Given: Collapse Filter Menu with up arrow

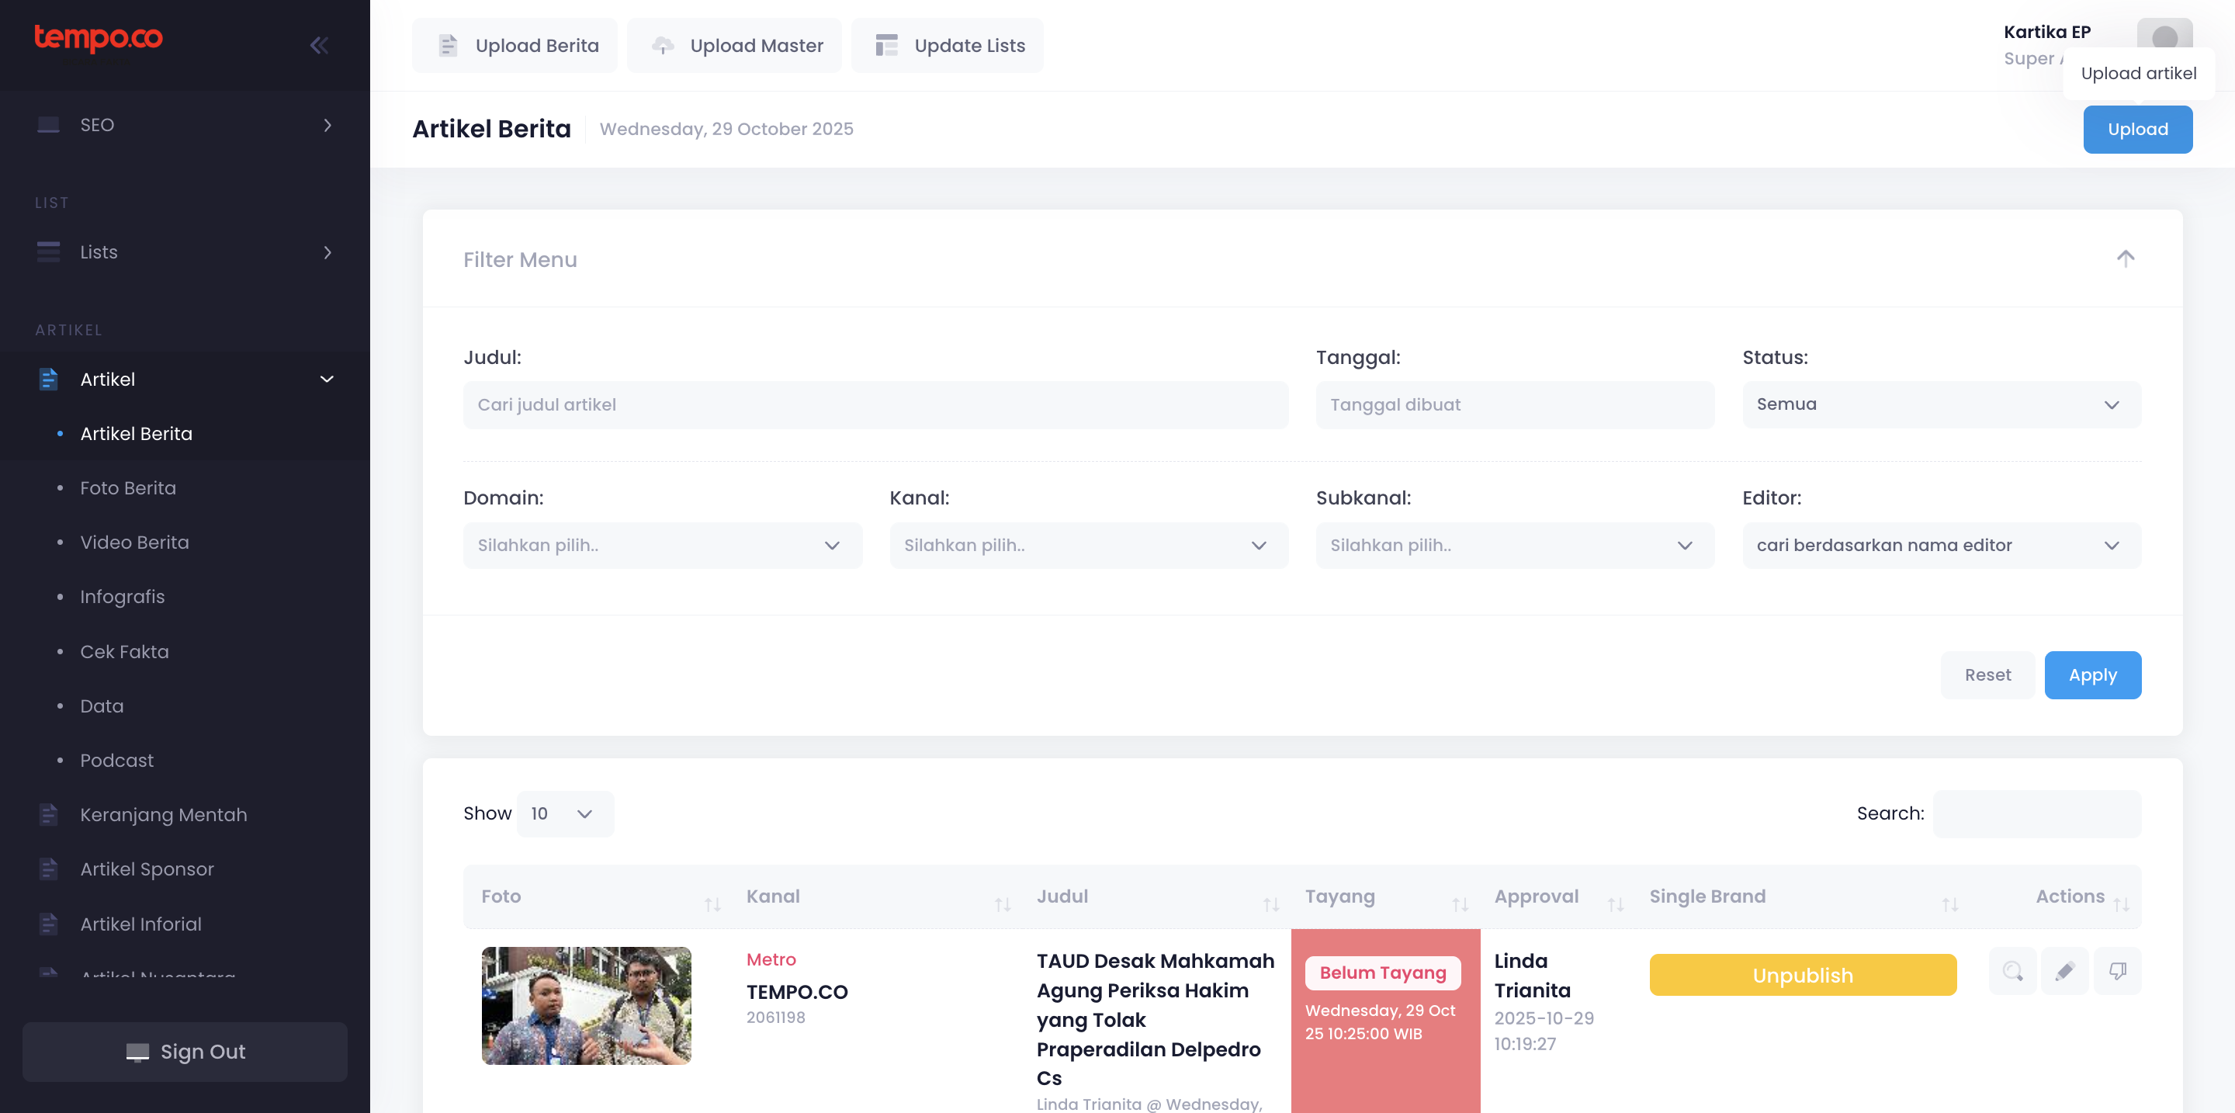Looking at the screenshot, I should [x=2125, y=258].
